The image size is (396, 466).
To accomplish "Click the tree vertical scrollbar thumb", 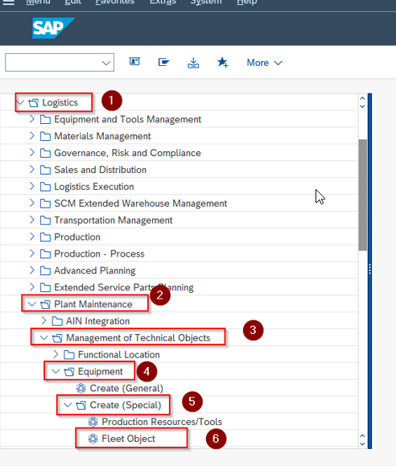I will (363, 195).
